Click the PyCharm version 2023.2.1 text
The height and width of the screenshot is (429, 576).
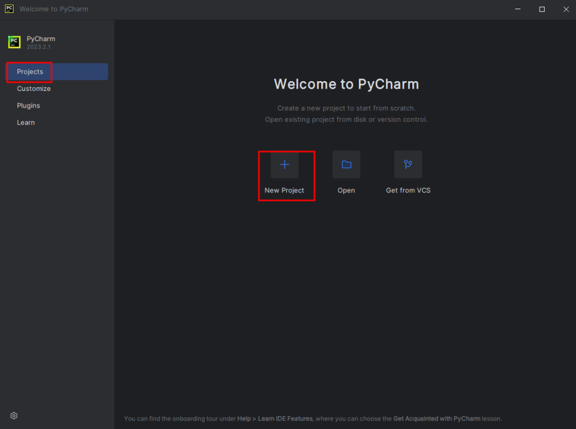pos(39,47)
